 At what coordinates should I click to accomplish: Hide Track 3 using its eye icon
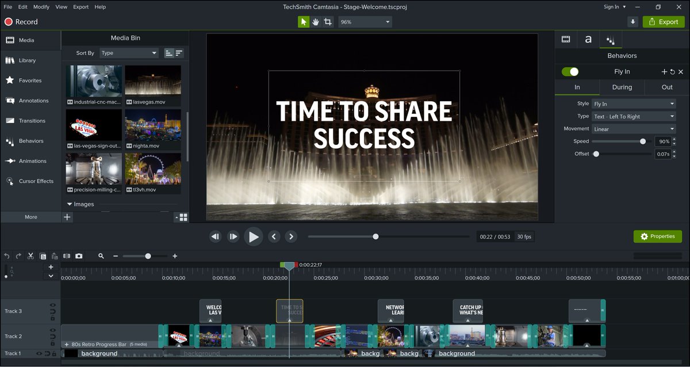point(52,305)
